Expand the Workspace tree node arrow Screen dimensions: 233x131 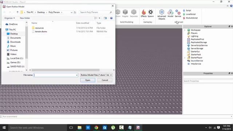pyautogui.click(x=185, y=30)
